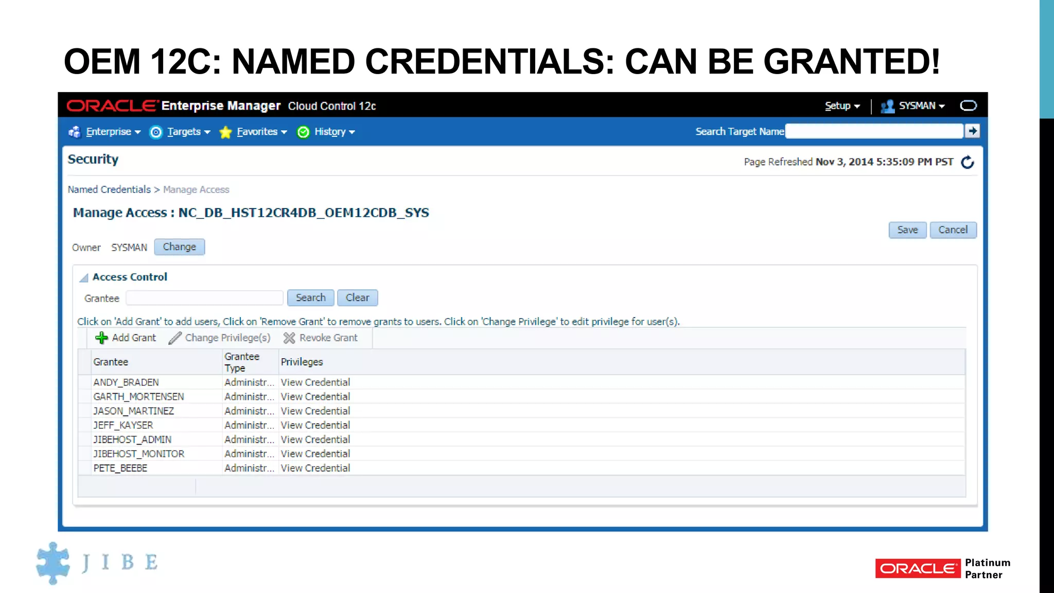Image resolution: width=1054 pixels, height=593 pixels.
Task: Select the JIBEHOST_MONITOR row
Action: (521, 454)
